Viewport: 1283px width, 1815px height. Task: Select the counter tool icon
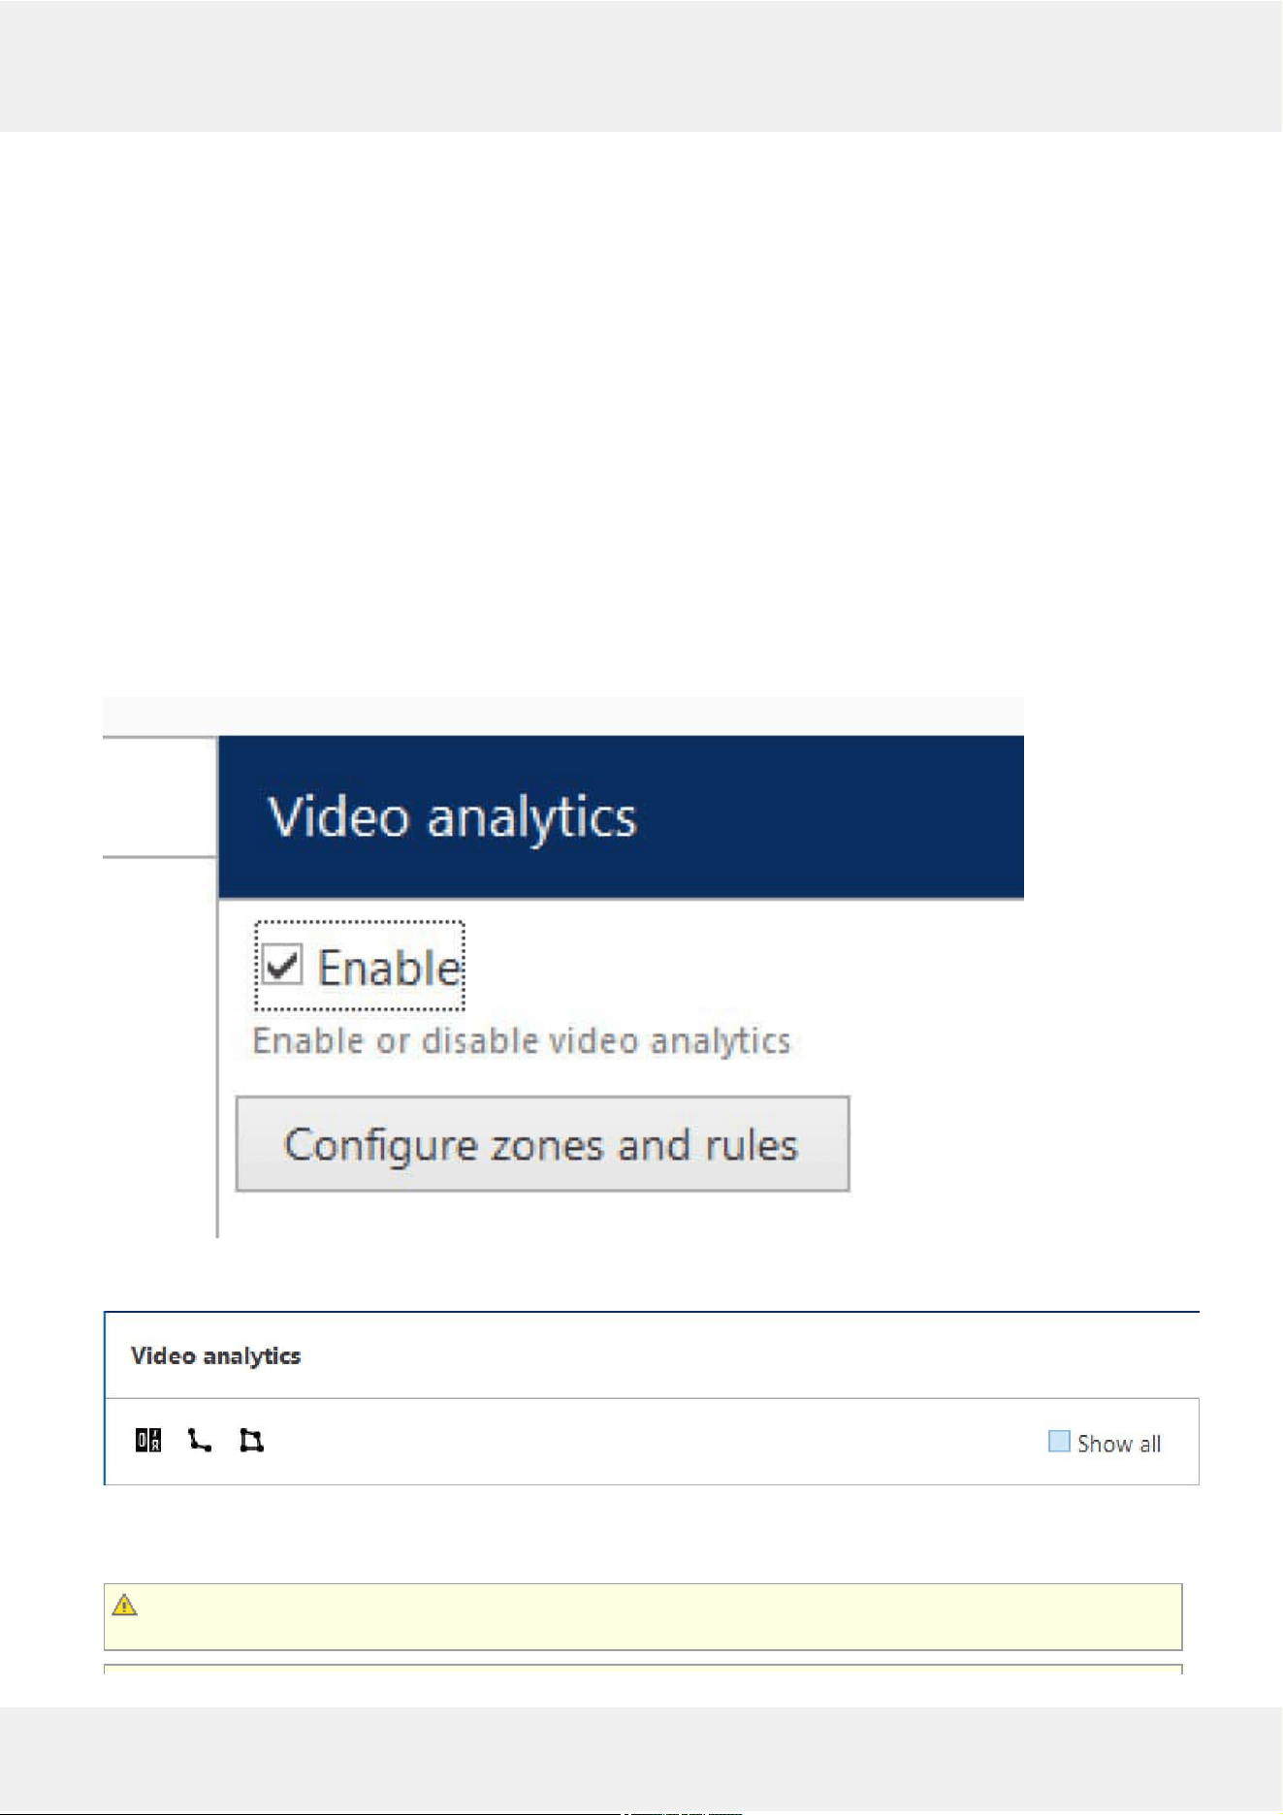point(148,1440)
